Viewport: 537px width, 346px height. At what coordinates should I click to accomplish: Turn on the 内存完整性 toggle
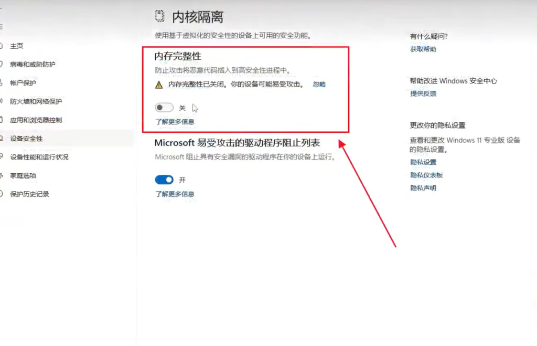tap(164, 108)
